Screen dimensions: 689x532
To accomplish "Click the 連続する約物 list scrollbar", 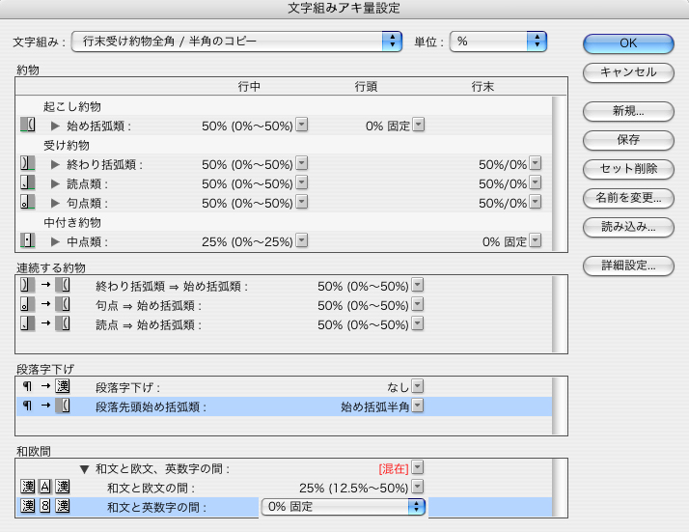I will pos(560,315).
